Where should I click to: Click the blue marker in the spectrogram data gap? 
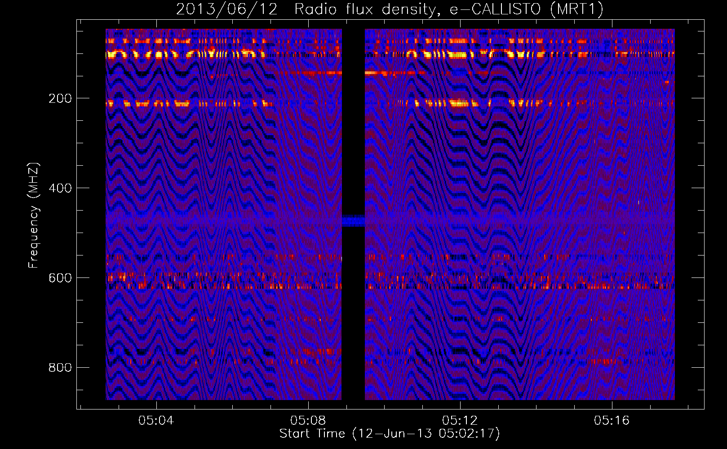pos(353,221)
